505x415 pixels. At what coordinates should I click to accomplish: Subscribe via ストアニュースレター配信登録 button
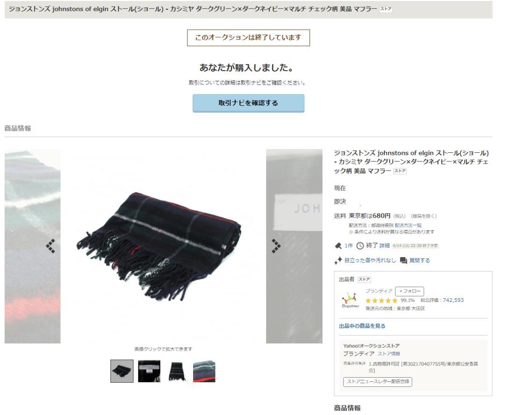377,381
